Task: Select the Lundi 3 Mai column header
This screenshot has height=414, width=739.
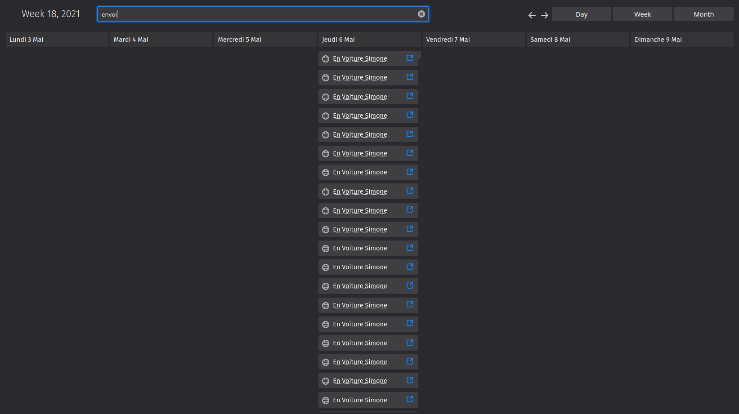Action: (x=57, y=40)
